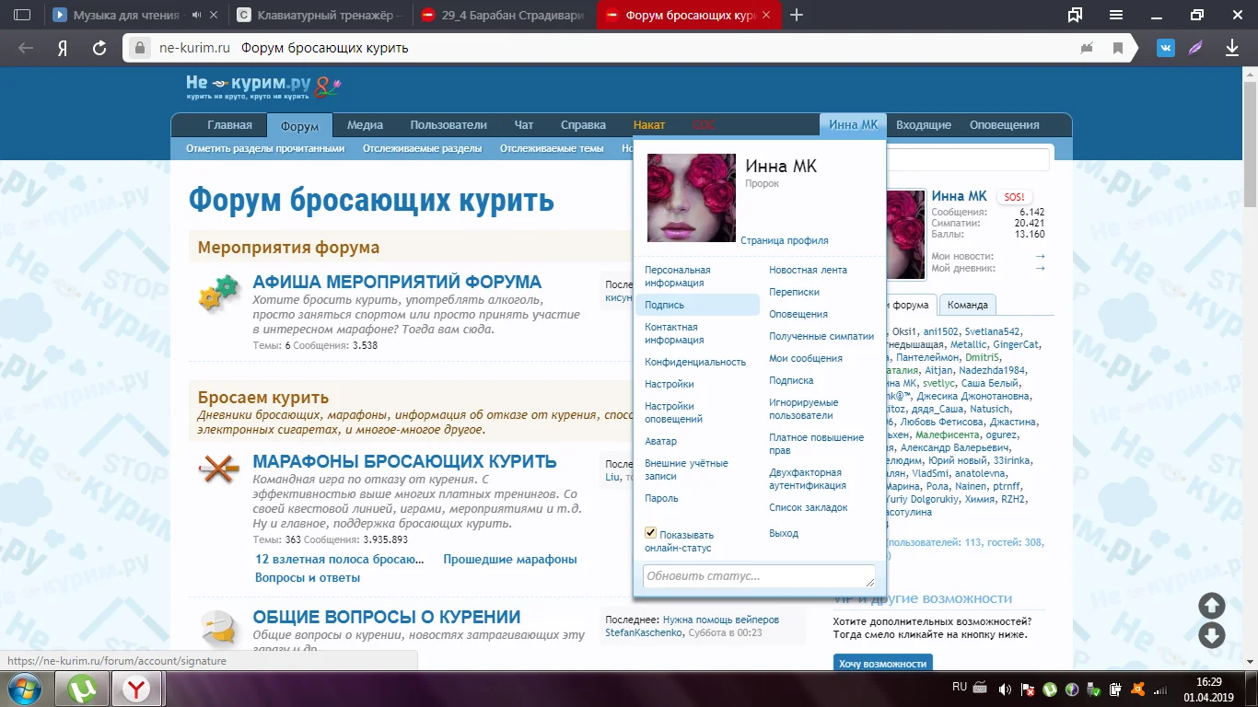The image size is (1258, 707).
Task: Click the Хочу возможности button
Action: [x=883, y=663]
